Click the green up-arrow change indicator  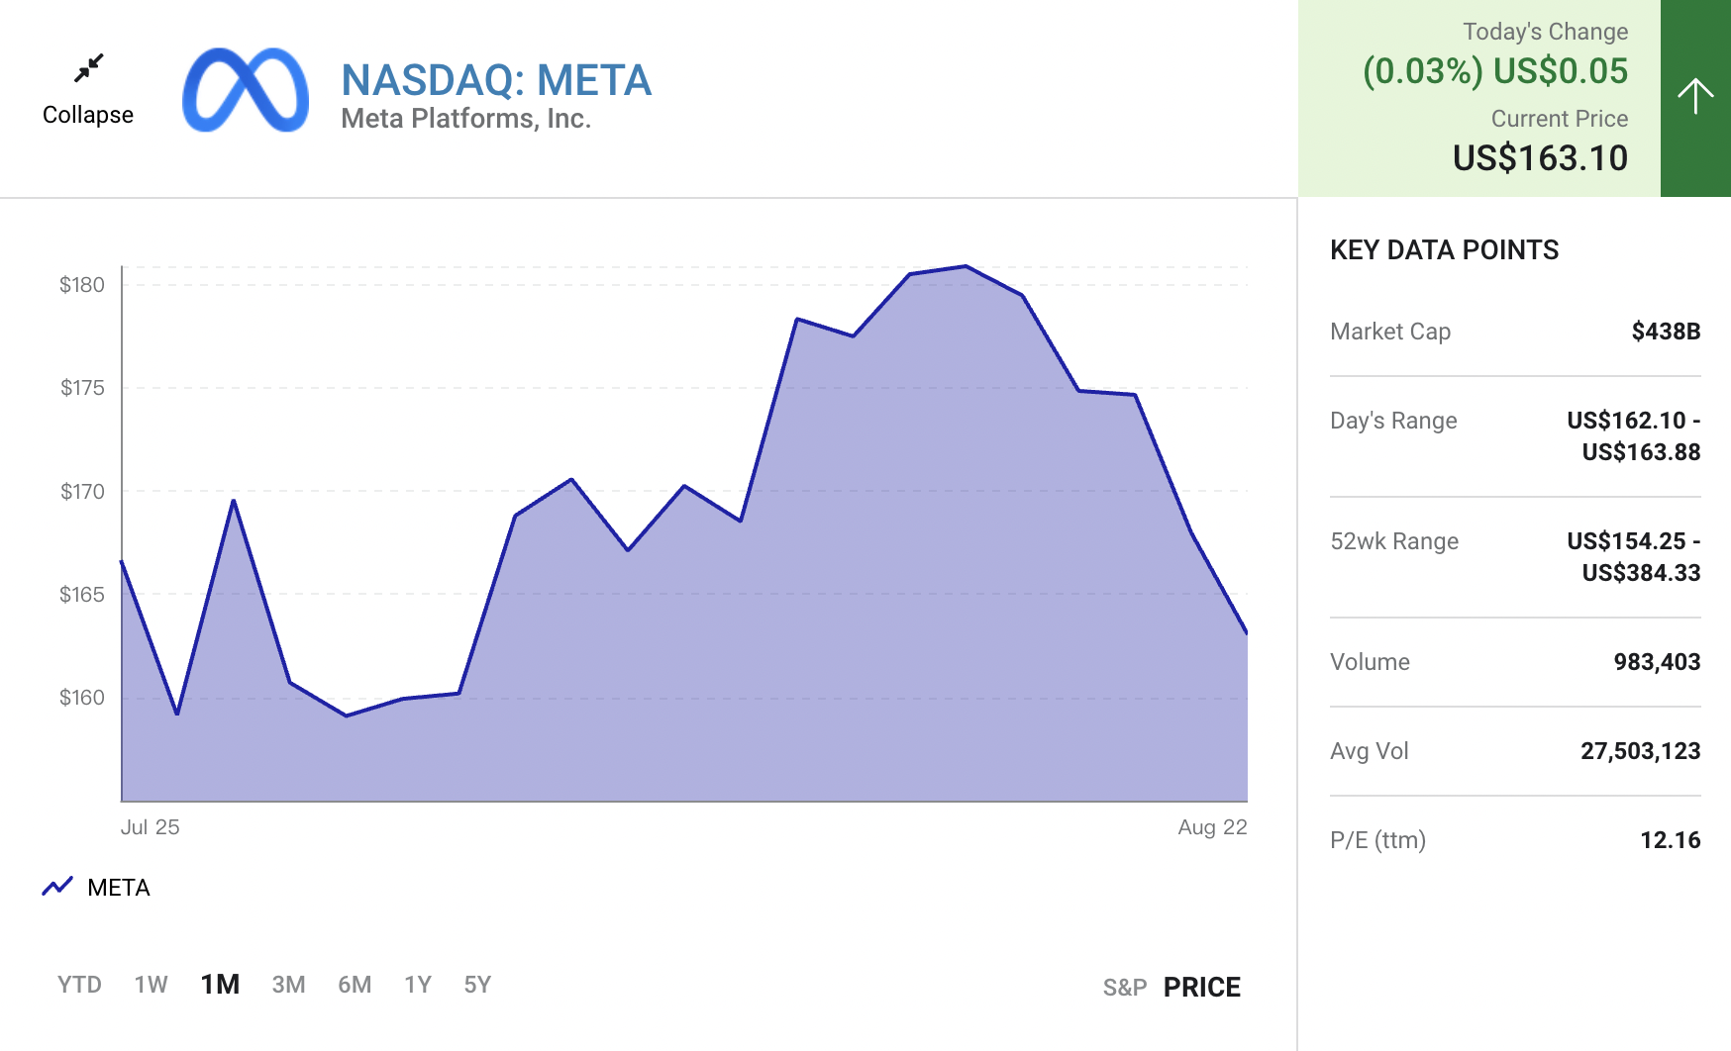coord(1694,97)
